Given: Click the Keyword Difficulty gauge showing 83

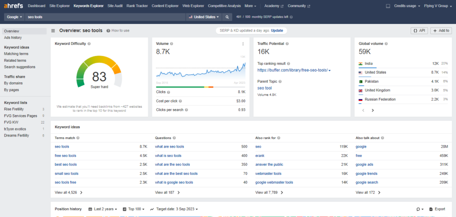Looking at the screenshot, I should pyautogui.click(x=99, y=72).
